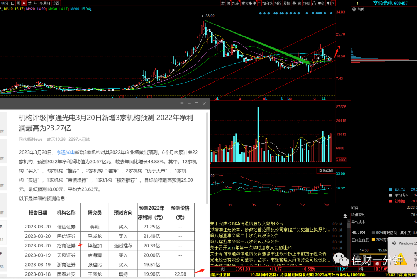Expand dropdown beside jump-to-end arrow
417x279 pixels.
(x=333, y=3)
